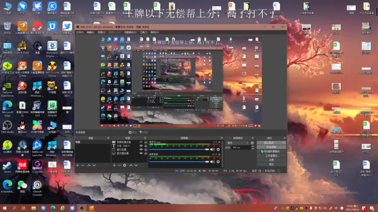The height and width of the screenshot is (212, 378).
Task: Move source down arrow in Sources panel
Action: coord(136,165)
